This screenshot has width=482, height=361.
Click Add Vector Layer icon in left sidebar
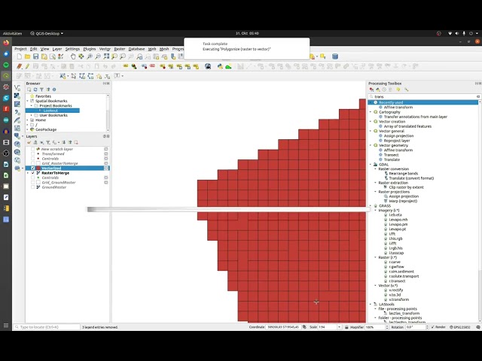point(17,88)
